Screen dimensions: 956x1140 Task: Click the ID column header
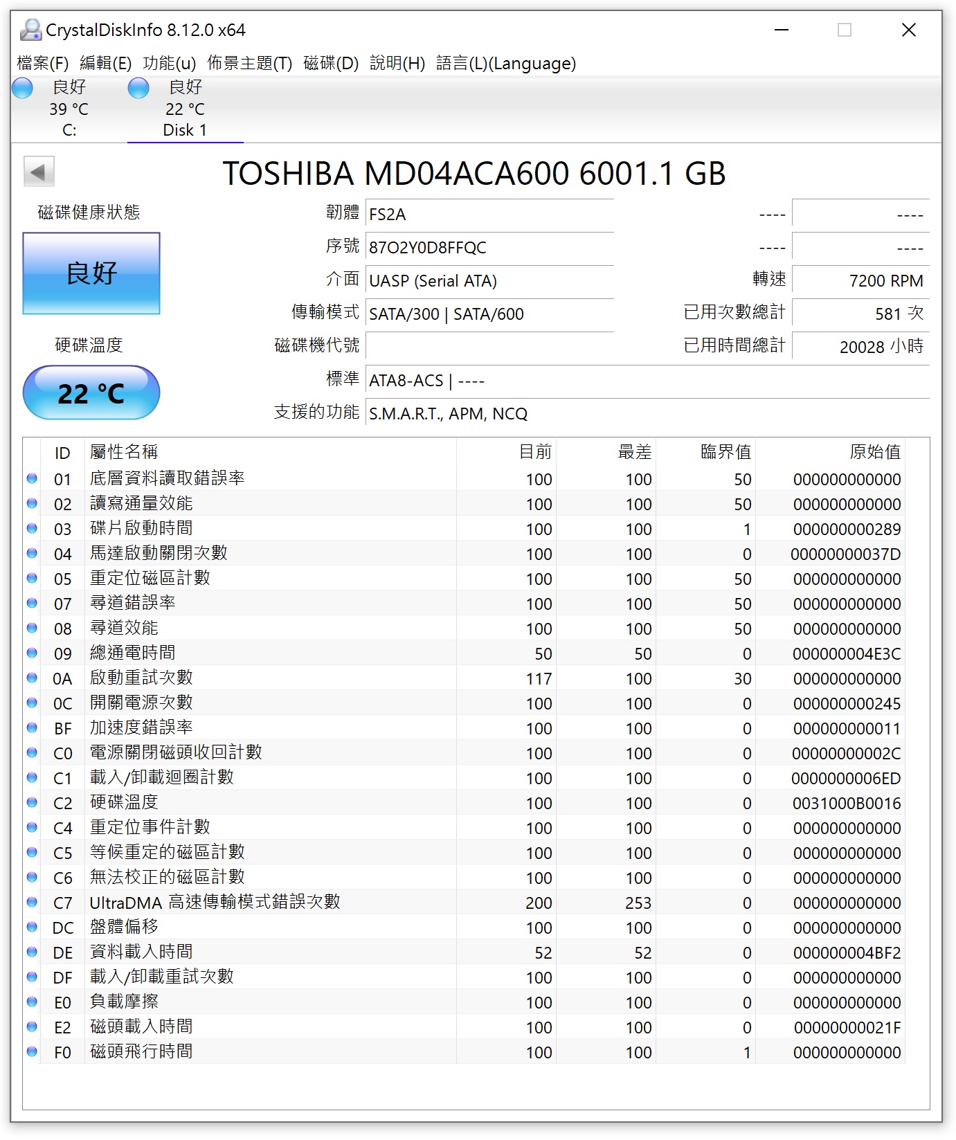(62, 453)
